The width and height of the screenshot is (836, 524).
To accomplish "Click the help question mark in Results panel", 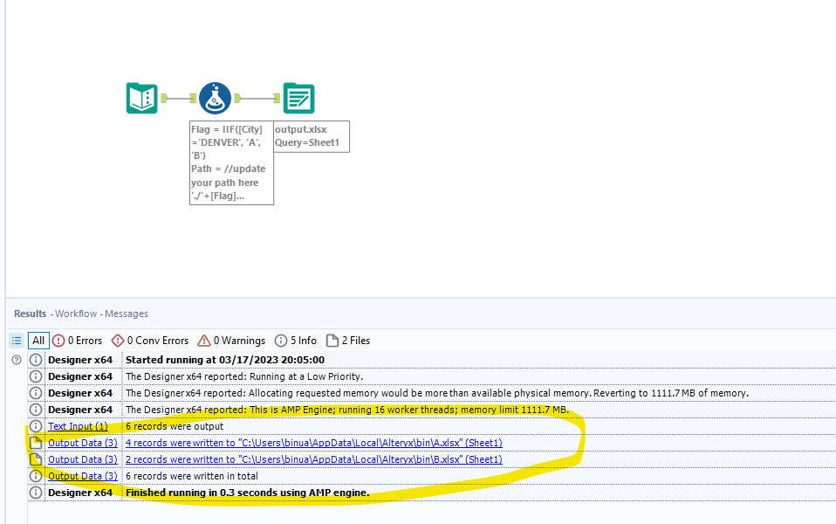I will (15, 359).
